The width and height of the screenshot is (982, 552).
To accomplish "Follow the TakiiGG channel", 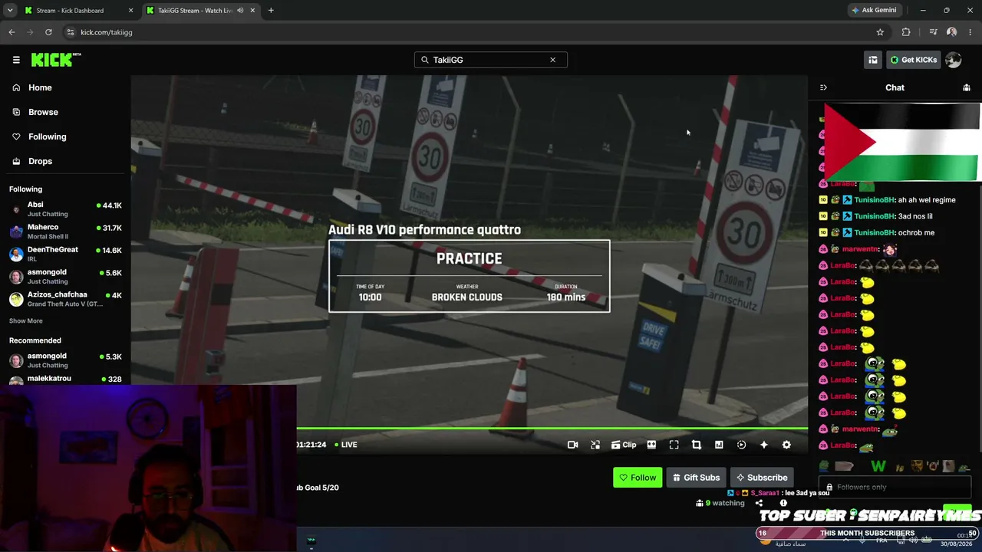I will point(638,478).
